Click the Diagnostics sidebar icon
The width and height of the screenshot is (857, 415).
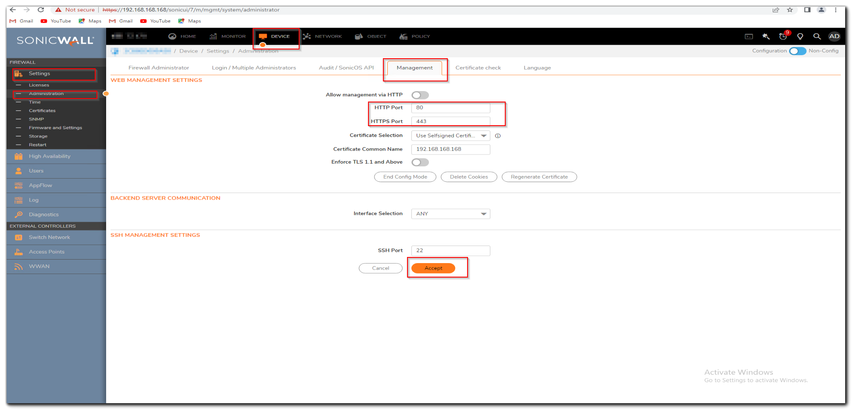pos(18,215)
